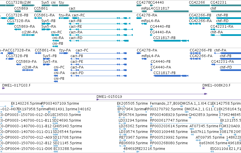Open BAC end DME1-017G03.F label
The width and height of the screenshot is (241, 153).
[16, 85]
